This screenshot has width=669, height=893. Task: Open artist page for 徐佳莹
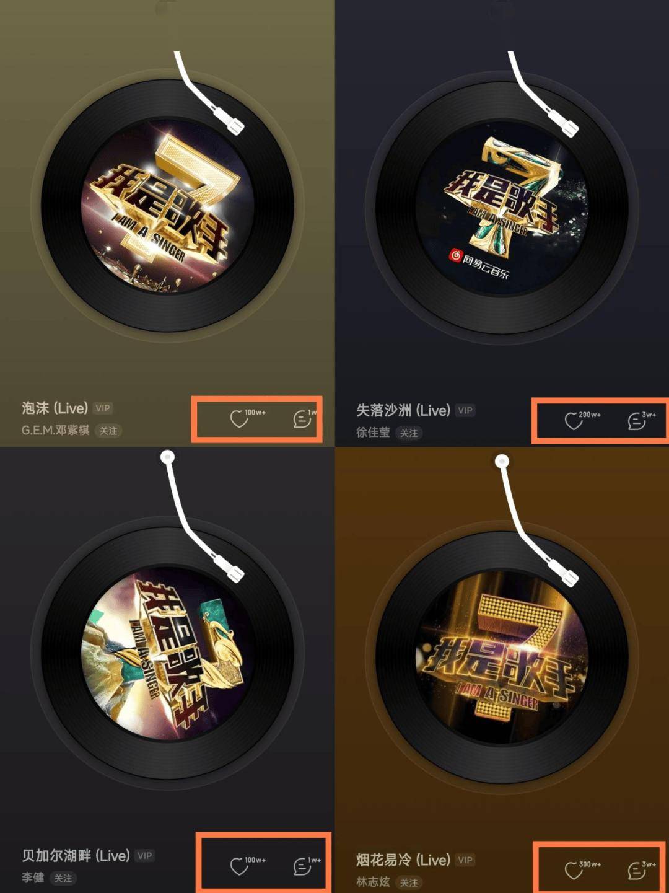(x=373, y=433)
